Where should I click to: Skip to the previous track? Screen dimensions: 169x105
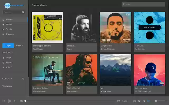(4, 101)
